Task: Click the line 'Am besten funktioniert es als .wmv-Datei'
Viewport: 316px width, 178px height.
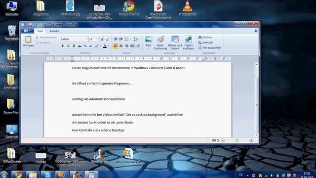Action: [x=102, y=122]
